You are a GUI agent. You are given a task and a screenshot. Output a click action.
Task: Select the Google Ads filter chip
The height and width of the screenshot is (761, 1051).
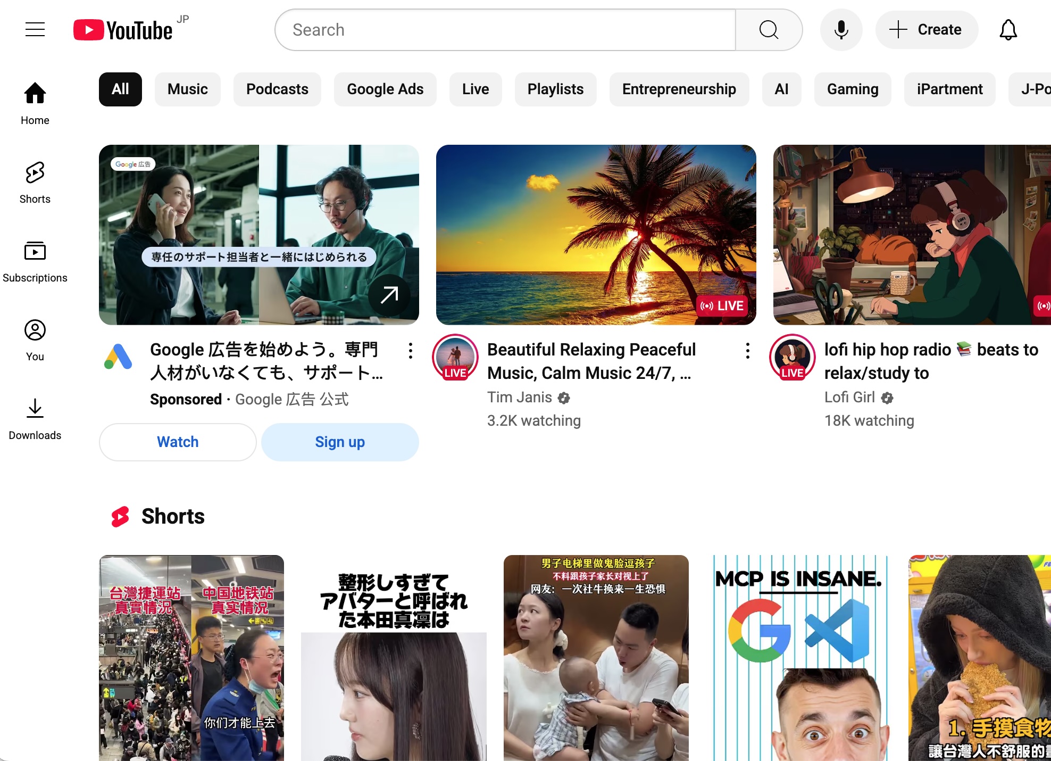[385, 89]
